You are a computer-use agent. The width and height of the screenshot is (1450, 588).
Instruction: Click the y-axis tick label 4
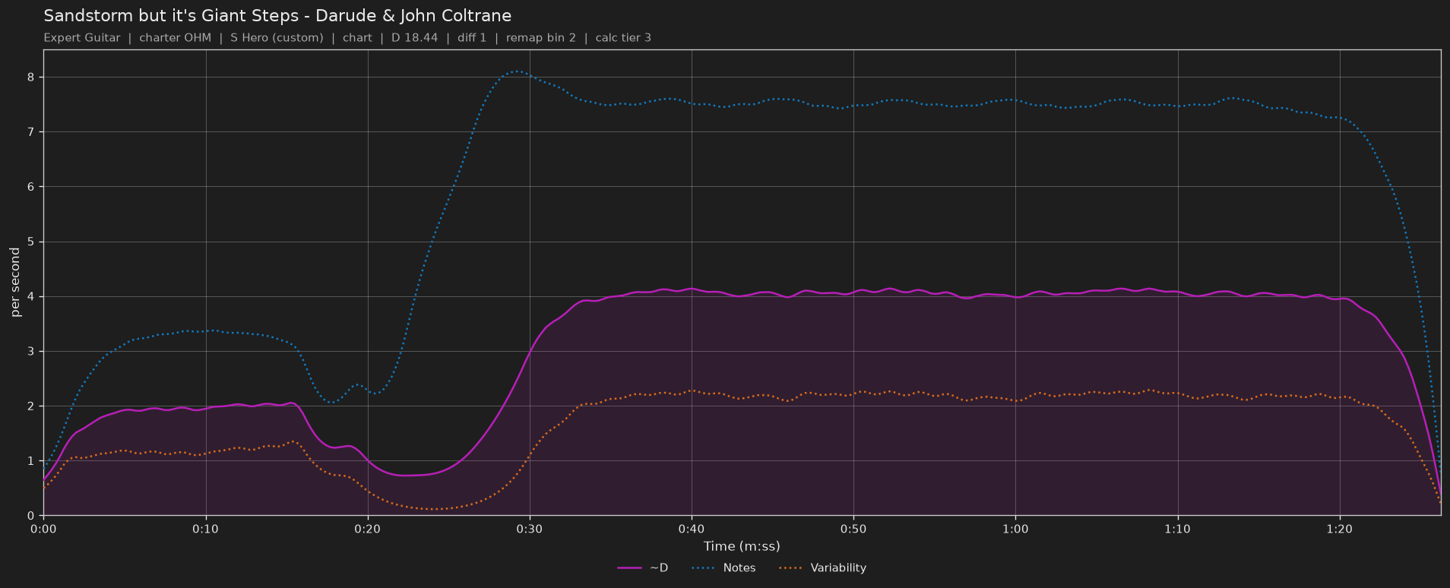pos(31,296)
